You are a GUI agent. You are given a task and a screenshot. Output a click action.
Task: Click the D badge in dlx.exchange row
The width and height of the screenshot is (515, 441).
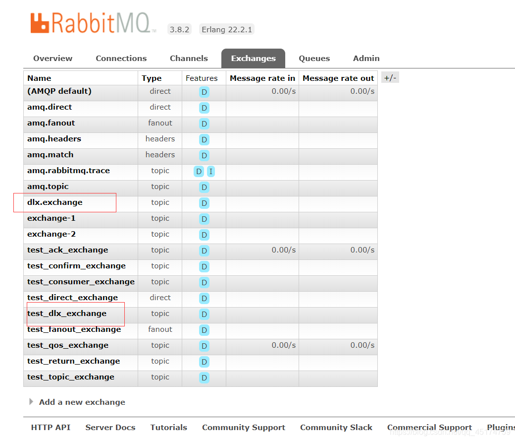click(x=204, y=203)
